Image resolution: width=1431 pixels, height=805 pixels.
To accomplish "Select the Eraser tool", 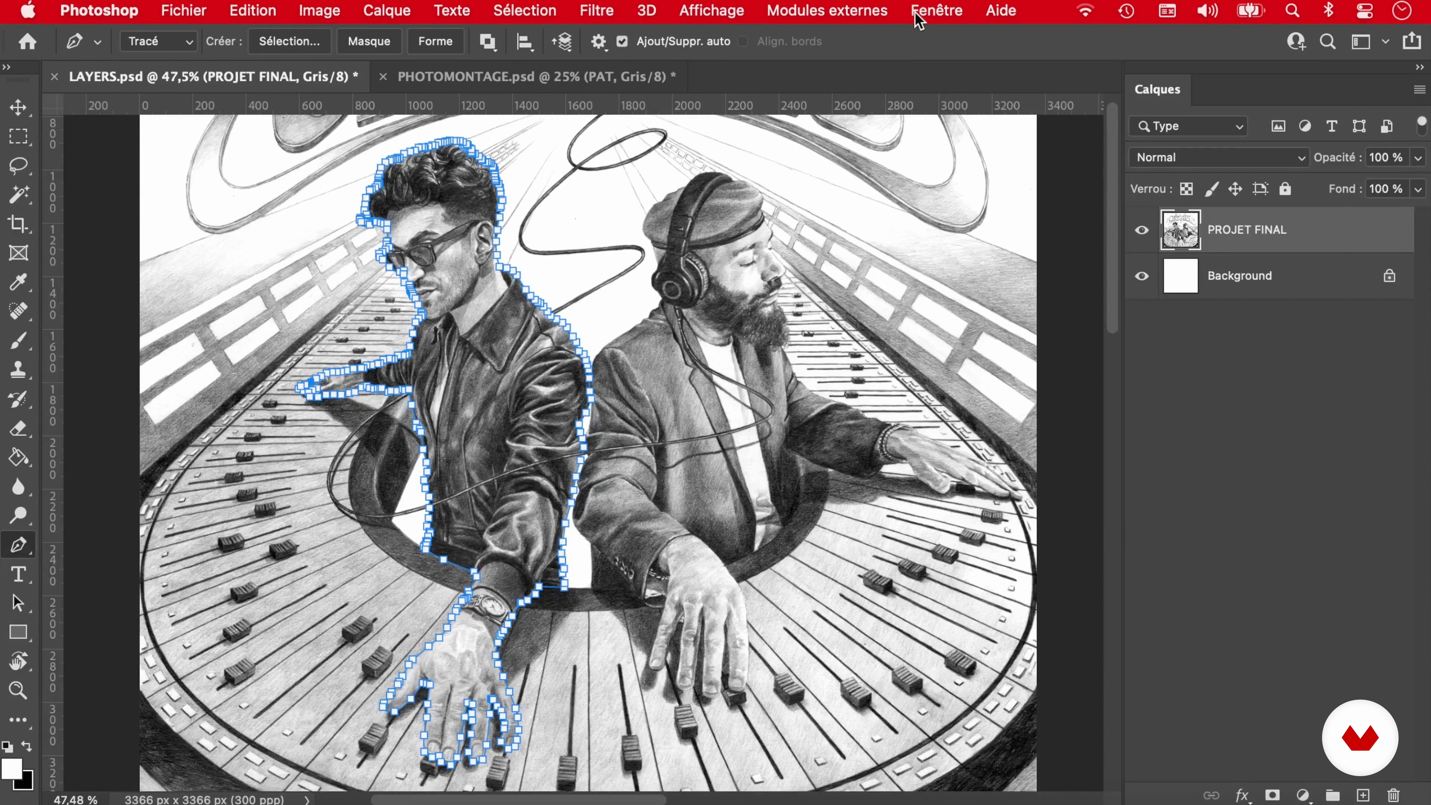I will point(18,429).
